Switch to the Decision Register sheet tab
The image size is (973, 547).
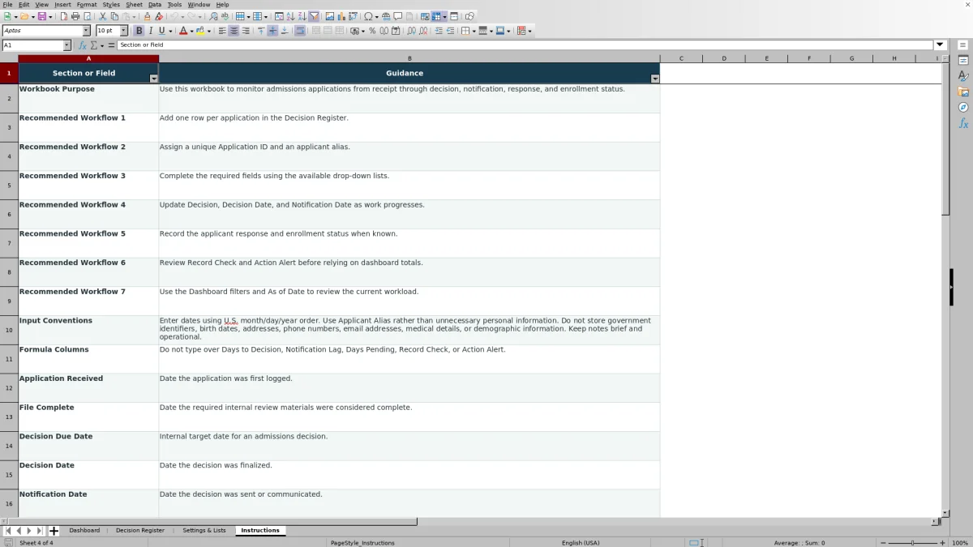[x=140, y=531]
